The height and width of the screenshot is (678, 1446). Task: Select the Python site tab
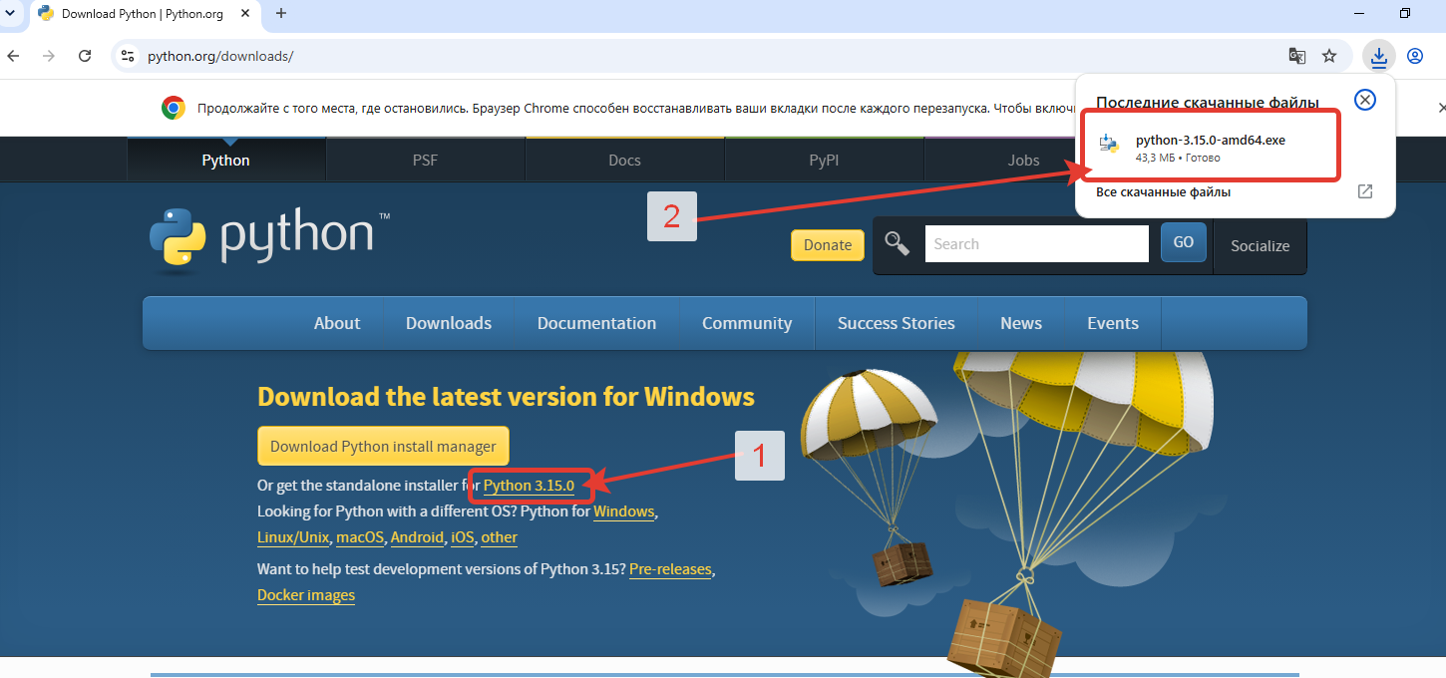pos(226,160)
